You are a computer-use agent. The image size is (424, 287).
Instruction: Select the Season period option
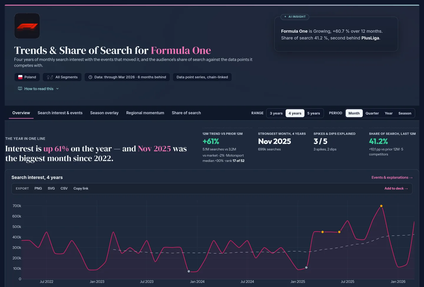[x=405, y=113]
